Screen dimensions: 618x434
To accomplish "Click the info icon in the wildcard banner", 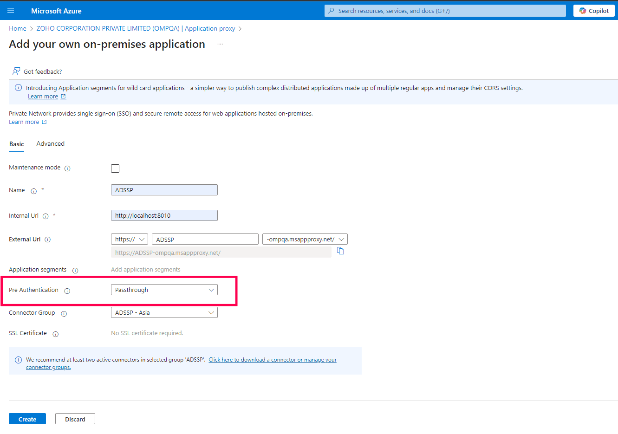I will pos(19,88).
